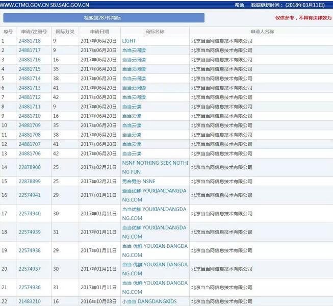Click the 国际分类 column header

tap(65, 32)
